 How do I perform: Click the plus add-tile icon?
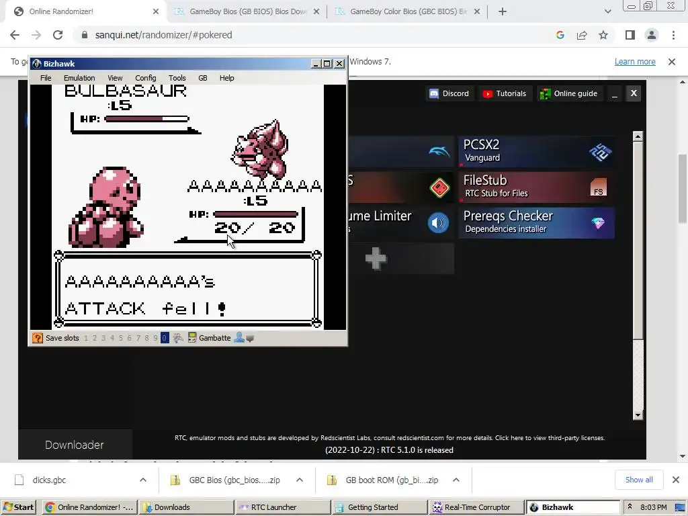tap(376, 259)
